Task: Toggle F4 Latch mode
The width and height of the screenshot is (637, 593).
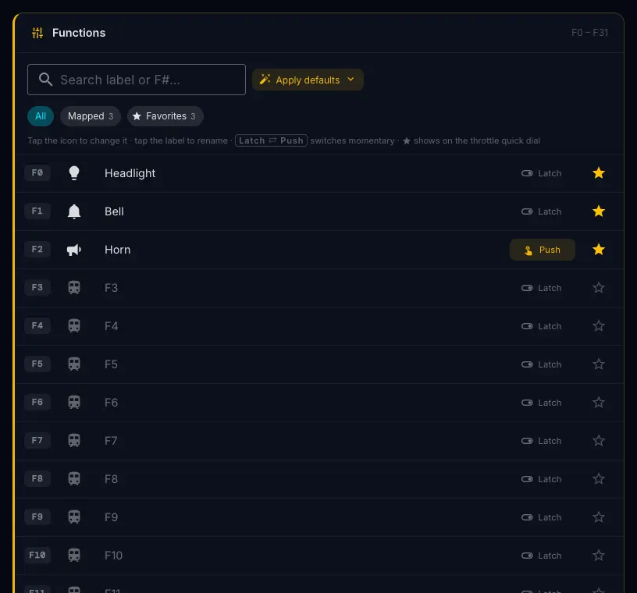Action: (x=542, y=325)
